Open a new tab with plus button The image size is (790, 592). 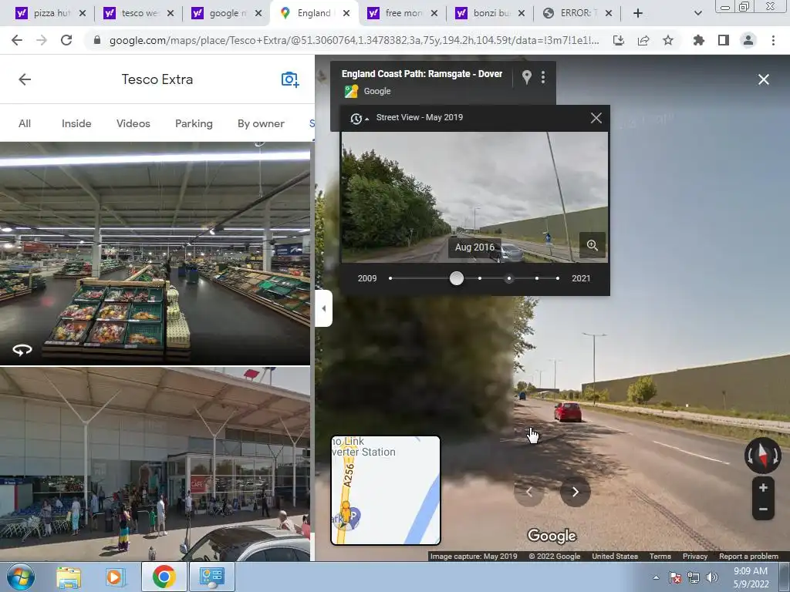(638, 13)
